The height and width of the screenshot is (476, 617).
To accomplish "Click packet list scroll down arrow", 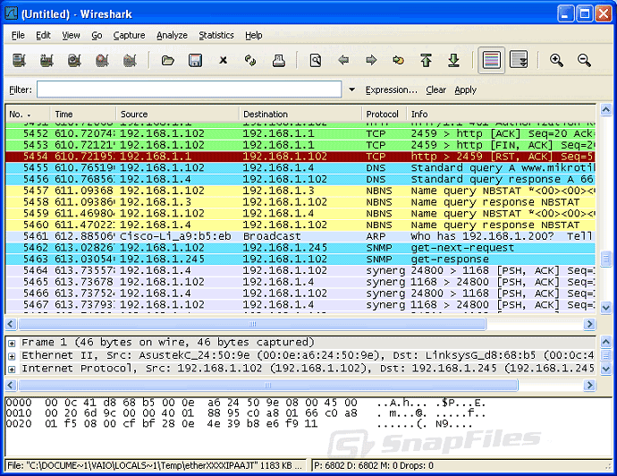I will 606,307.
